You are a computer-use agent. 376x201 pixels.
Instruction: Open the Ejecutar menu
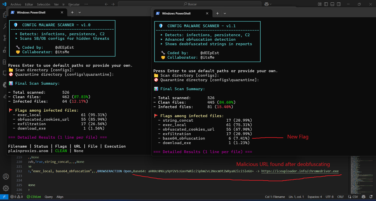pos(74,4)
